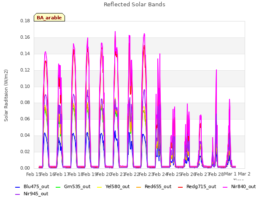Click the Mar 1 x-axis date label
The image size is (270, 202).
coord(230,174)
